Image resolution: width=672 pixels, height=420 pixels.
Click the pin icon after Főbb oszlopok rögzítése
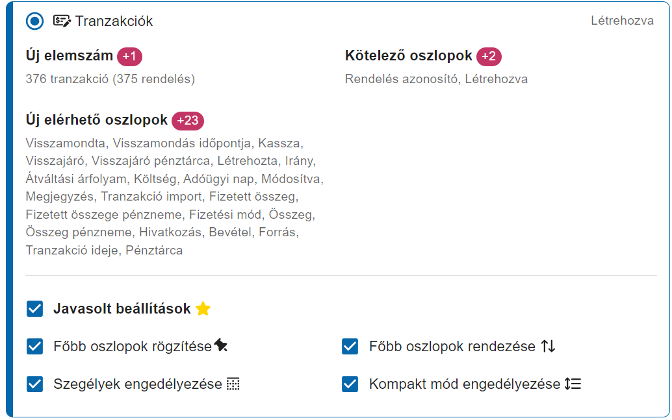pos(221,345)
